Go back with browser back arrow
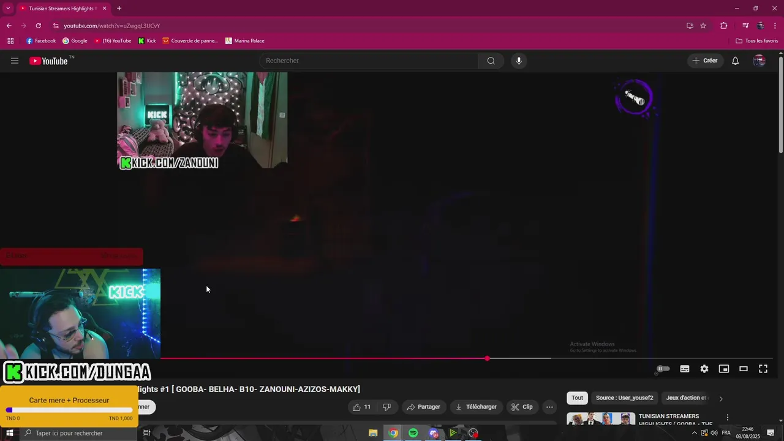 [x=9, y=26]
